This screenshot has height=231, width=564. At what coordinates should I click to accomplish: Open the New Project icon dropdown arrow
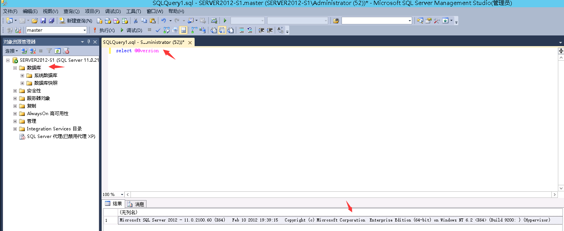tap(16, 21)
